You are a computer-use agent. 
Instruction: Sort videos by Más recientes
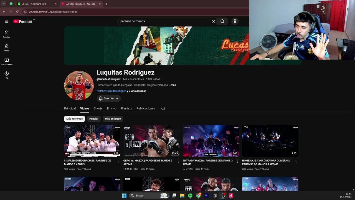click(74, 119)
